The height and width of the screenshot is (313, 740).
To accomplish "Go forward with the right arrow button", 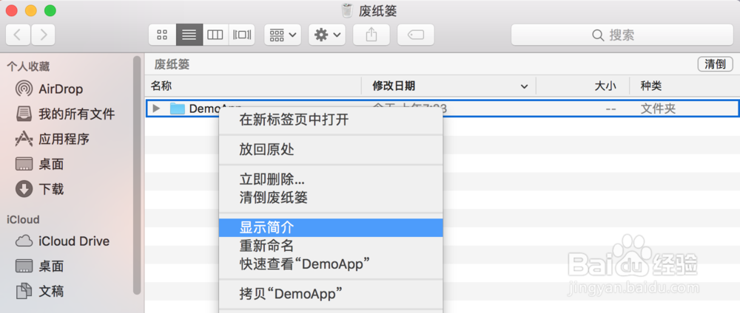I will [43, 35].
